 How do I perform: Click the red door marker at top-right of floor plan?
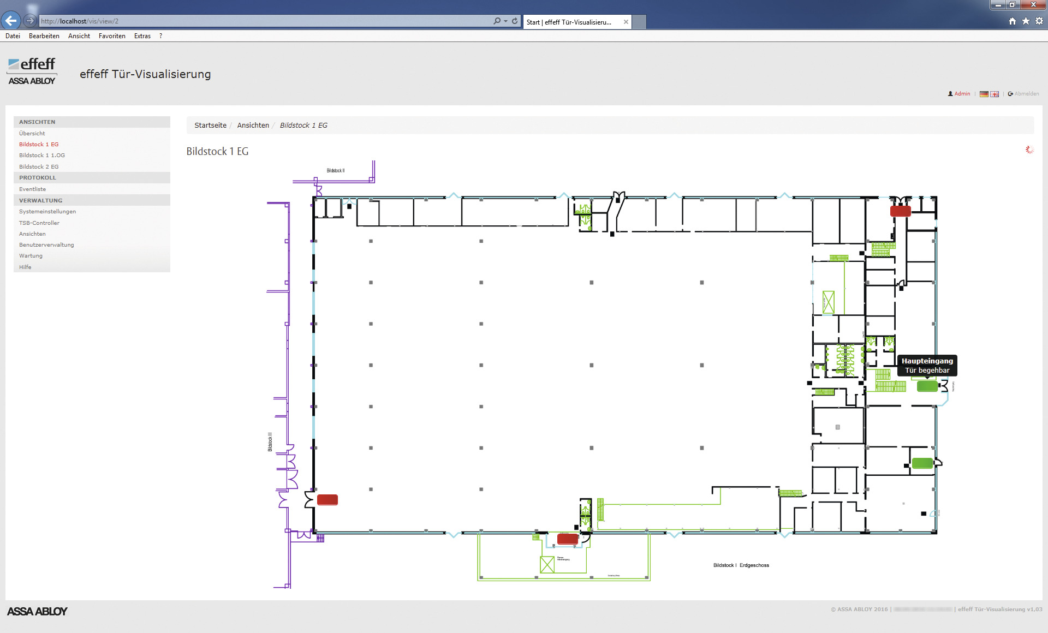coord(901,211)
